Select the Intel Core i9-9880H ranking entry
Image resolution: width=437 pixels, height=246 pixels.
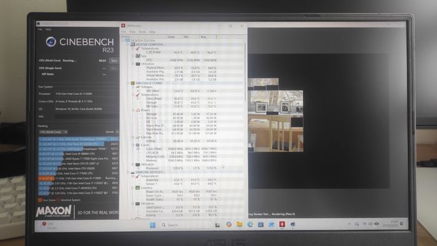click(x=79, y=154)
